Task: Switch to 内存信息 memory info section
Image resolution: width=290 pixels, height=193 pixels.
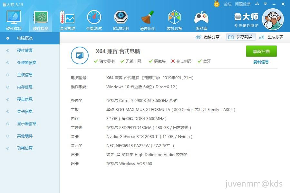Action: tap(25, 87)
